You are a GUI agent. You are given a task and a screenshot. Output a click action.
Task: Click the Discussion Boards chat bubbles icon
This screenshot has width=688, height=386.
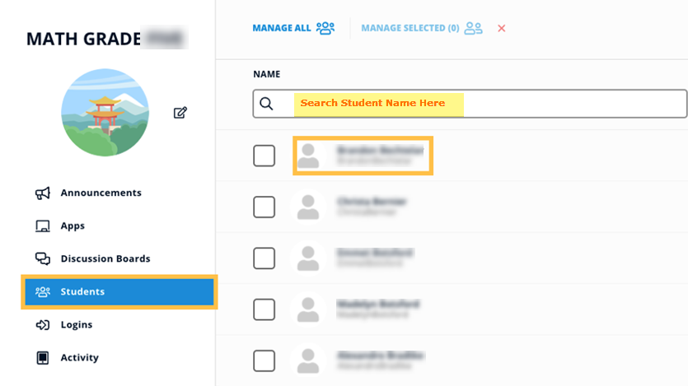[43, 259]
